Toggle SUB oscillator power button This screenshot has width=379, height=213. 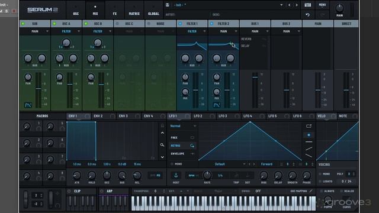pos(23,24)
